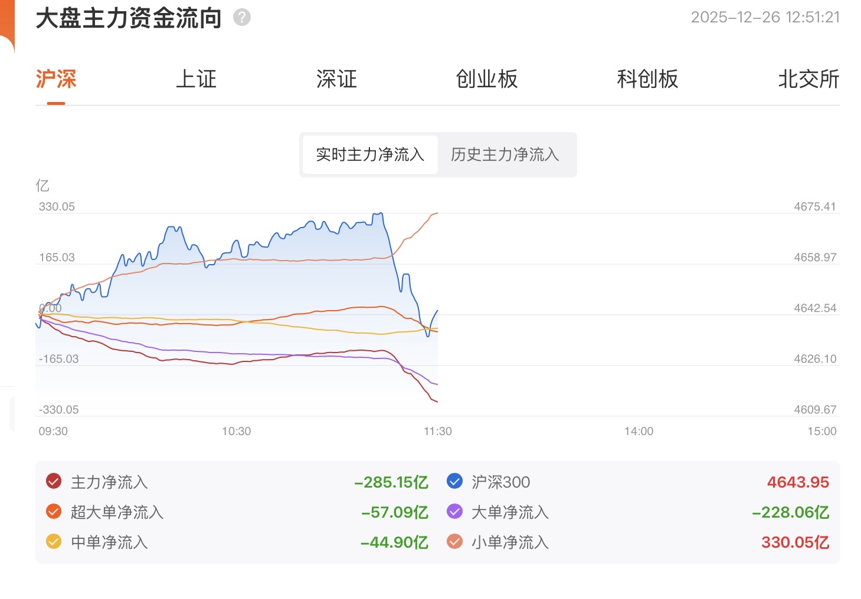The height and width of the screenshot is (599, 861).
Task: Click the -285.15亿 main net inflow value
Action: pyautogui.click(x=391, y=482)
